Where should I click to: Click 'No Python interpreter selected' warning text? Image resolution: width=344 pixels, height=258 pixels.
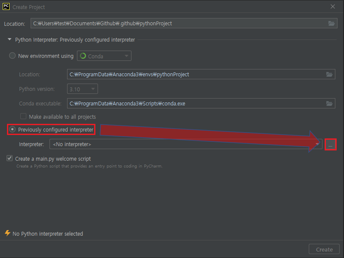48,234
